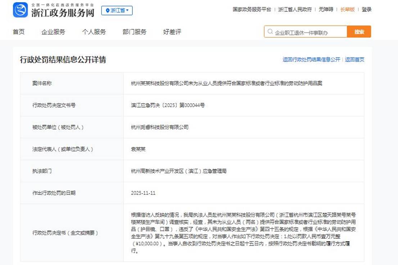The width and height of the screenshot is (398, 265).
Task: Click the Zhejiang government services logo icon
Action: tap(20, 10)
